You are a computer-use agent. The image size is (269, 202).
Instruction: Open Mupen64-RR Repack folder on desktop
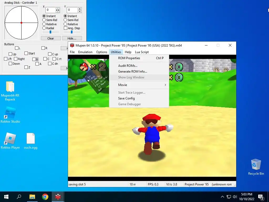click(x=10, y=91)
